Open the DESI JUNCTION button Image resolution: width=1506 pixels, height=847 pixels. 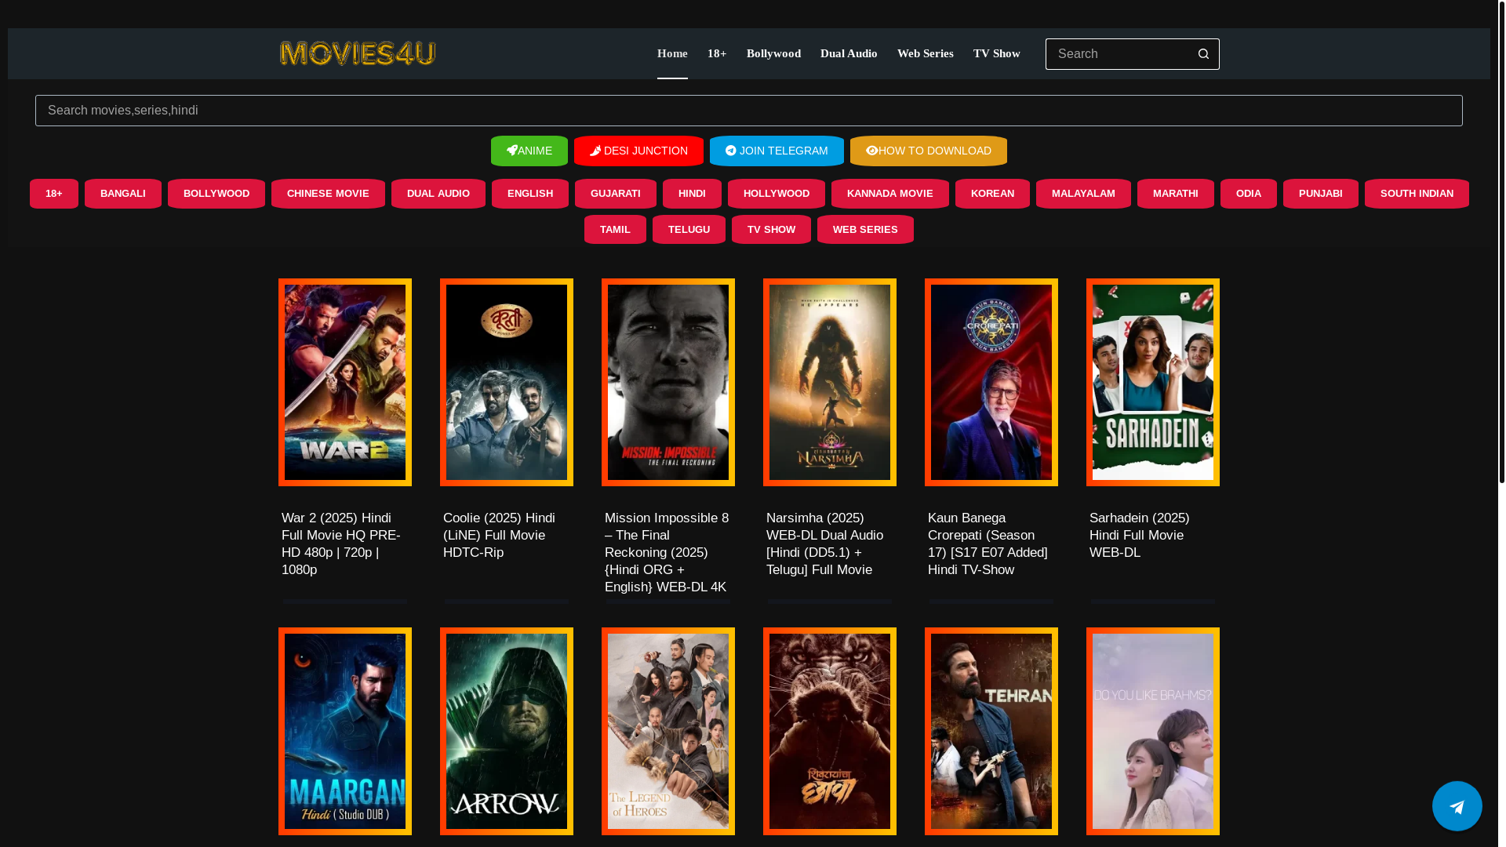639,151
